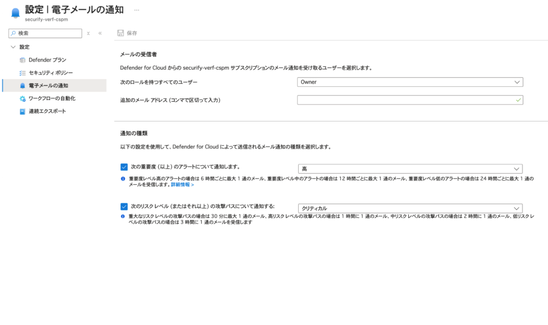548x325 pixels.
Task: Click the セキュリティ ポリシー checklist icon
Action: click(x=22, y=73)
